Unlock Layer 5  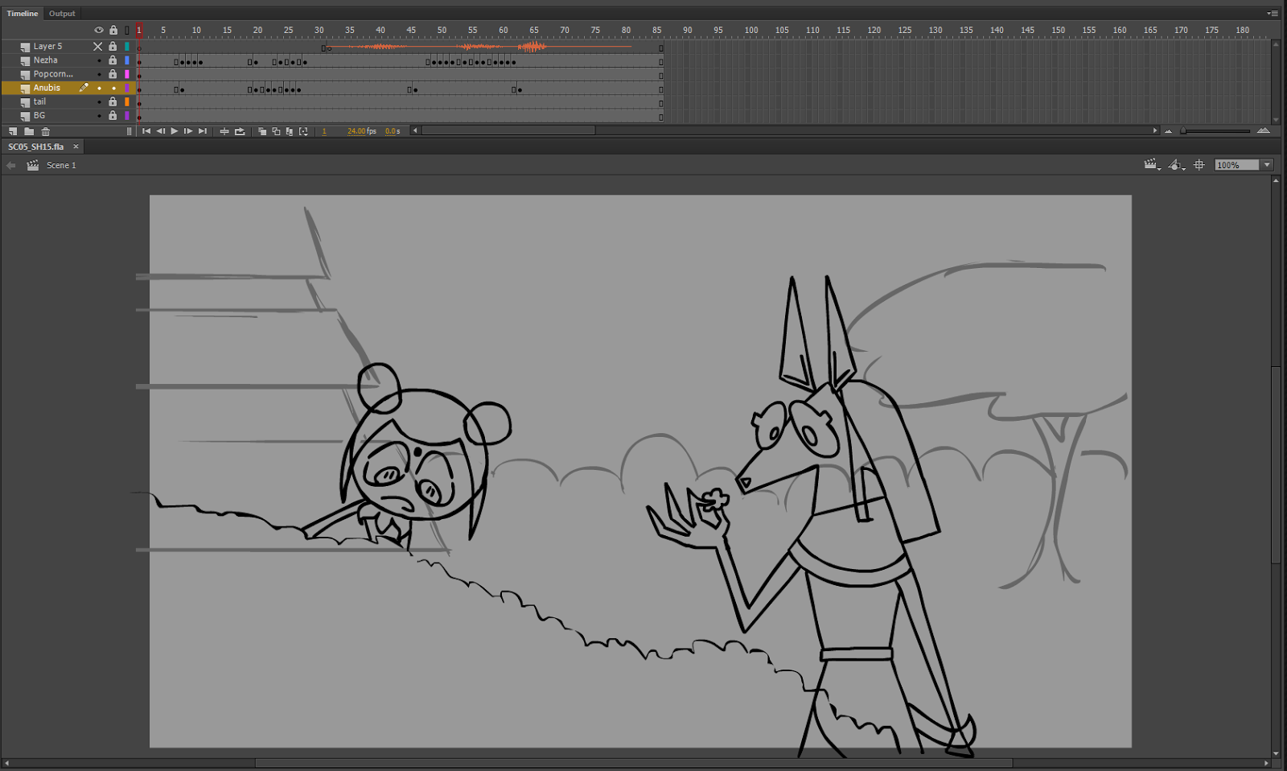pyautogui.click(x=113, y=47)
